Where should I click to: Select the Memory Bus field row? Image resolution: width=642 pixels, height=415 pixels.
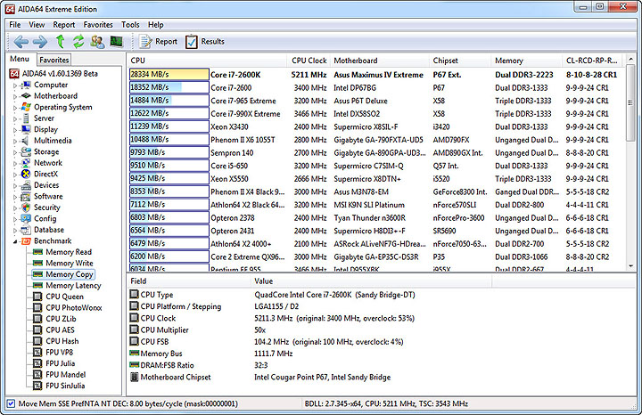point(309,354)
